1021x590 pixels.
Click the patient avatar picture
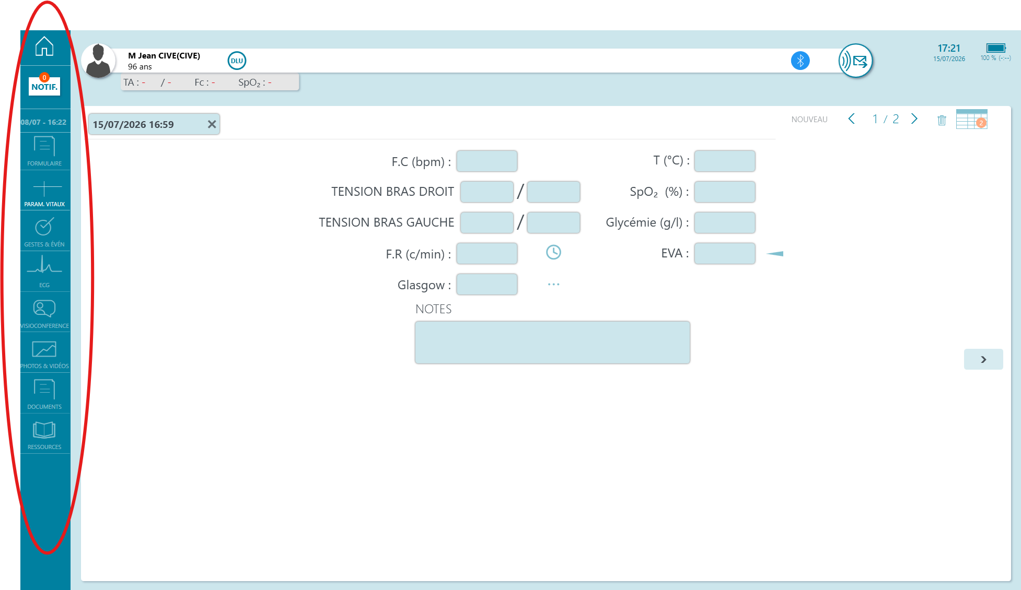coord(98,61)
